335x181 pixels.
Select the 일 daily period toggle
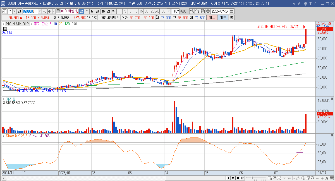(81, 11)
